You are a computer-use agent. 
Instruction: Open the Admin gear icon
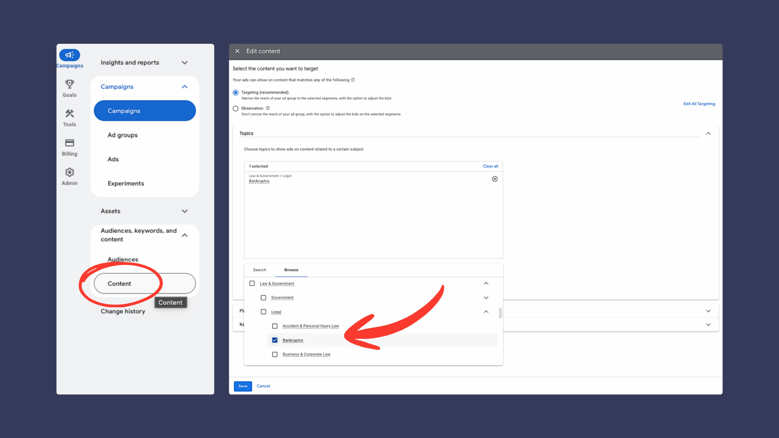[69, 172]
